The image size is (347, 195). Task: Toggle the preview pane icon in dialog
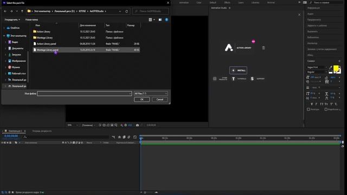tap(160, 19)
